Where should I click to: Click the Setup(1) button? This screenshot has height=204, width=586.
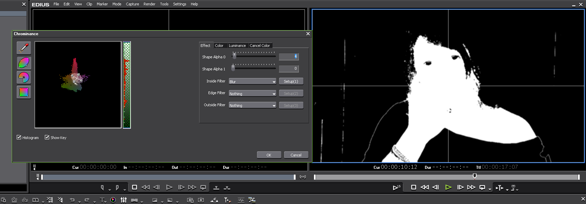click(291, 81)
